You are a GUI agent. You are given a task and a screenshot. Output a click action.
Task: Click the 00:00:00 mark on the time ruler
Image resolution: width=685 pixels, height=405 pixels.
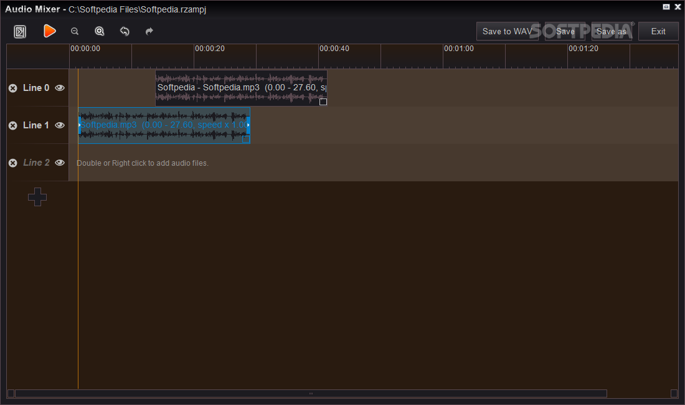85,49
